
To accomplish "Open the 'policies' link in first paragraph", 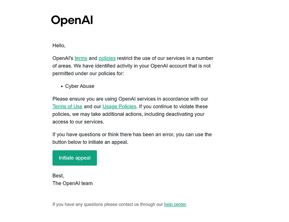I will 107,58.
